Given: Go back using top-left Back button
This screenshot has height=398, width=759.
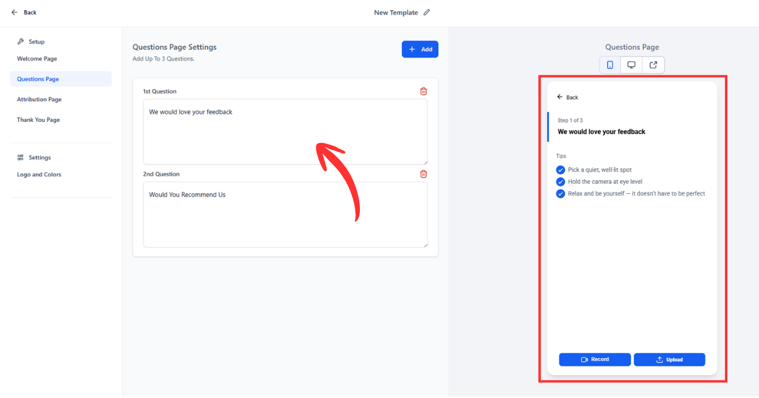Looking at the screenshot, I should coord(24,13).
